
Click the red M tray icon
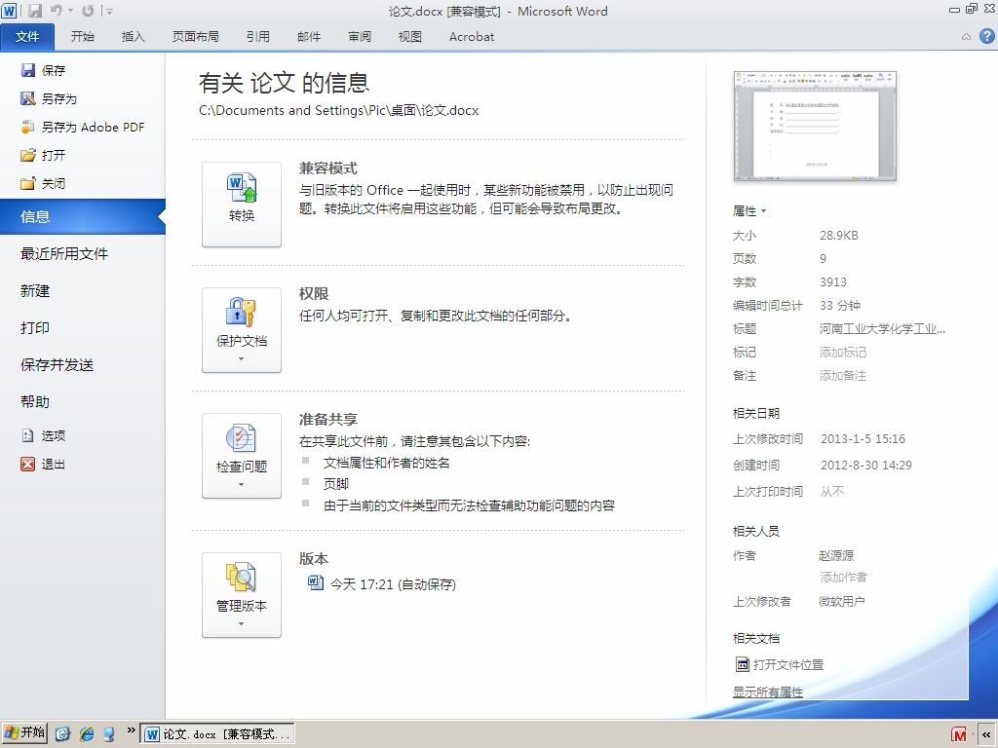coord(959,734)
